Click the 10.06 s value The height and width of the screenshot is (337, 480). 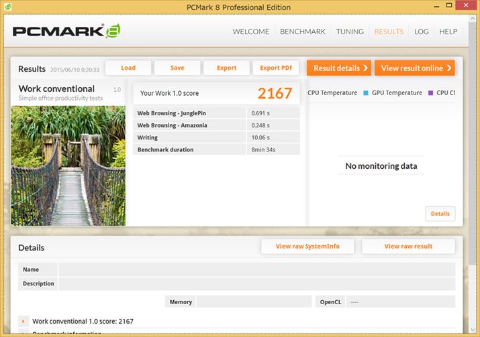(260, 137)
